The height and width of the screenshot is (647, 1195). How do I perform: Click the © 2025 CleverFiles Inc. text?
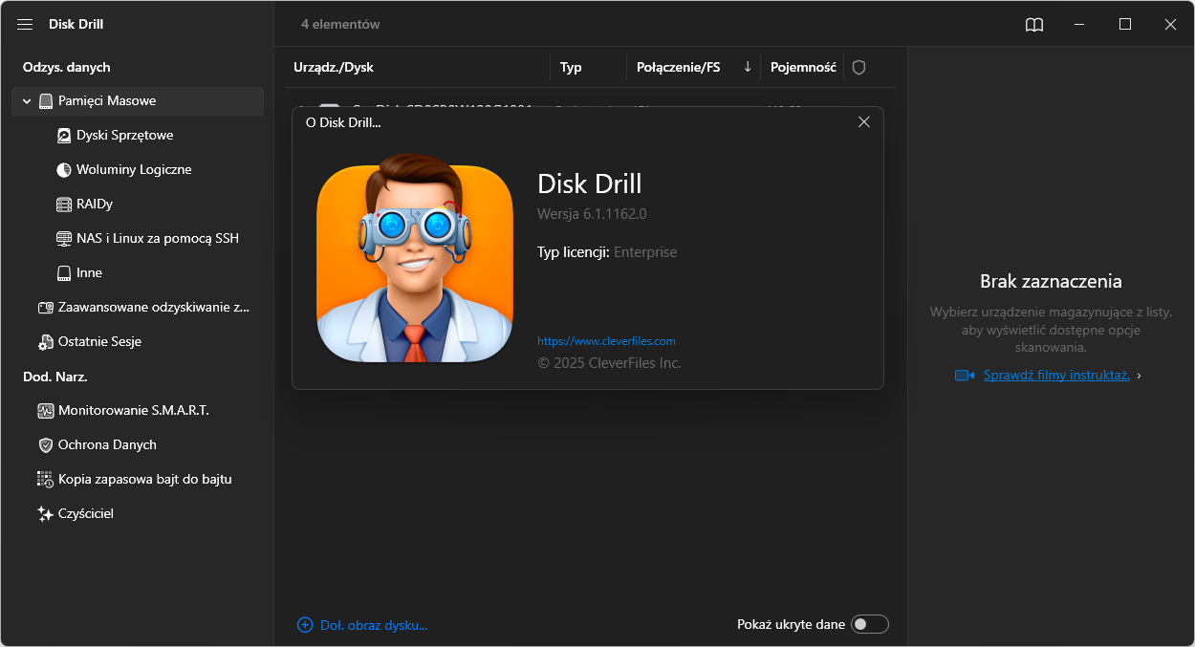tap(609, 363)
